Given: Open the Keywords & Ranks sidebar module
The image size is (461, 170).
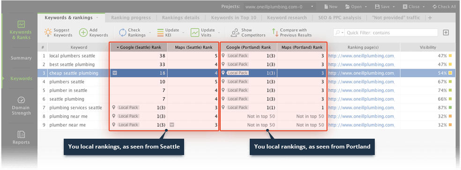Looking at the screenshot, I should point(21,30).
